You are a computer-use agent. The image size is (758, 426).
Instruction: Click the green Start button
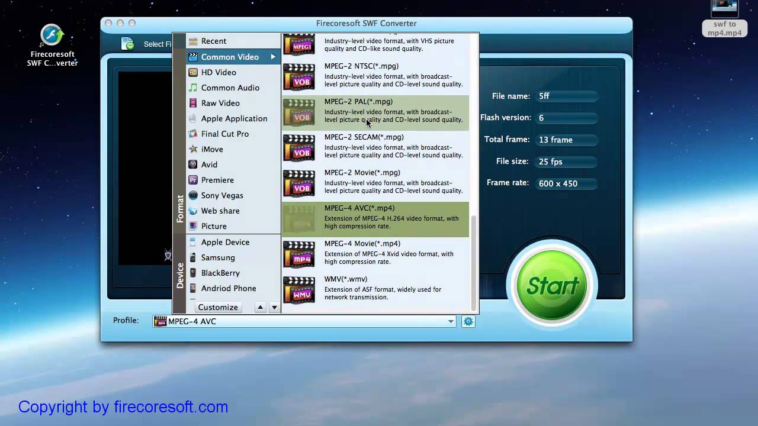(x=552, y=286)
